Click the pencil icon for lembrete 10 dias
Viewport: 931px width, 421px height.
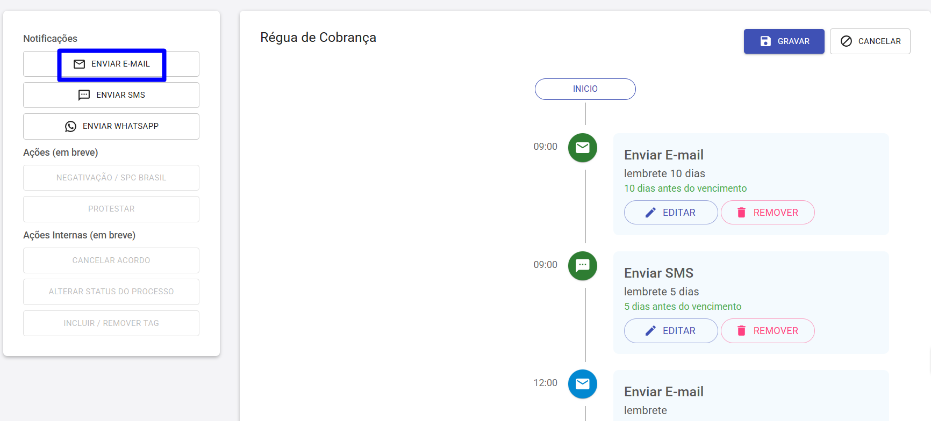coord(650,213)
